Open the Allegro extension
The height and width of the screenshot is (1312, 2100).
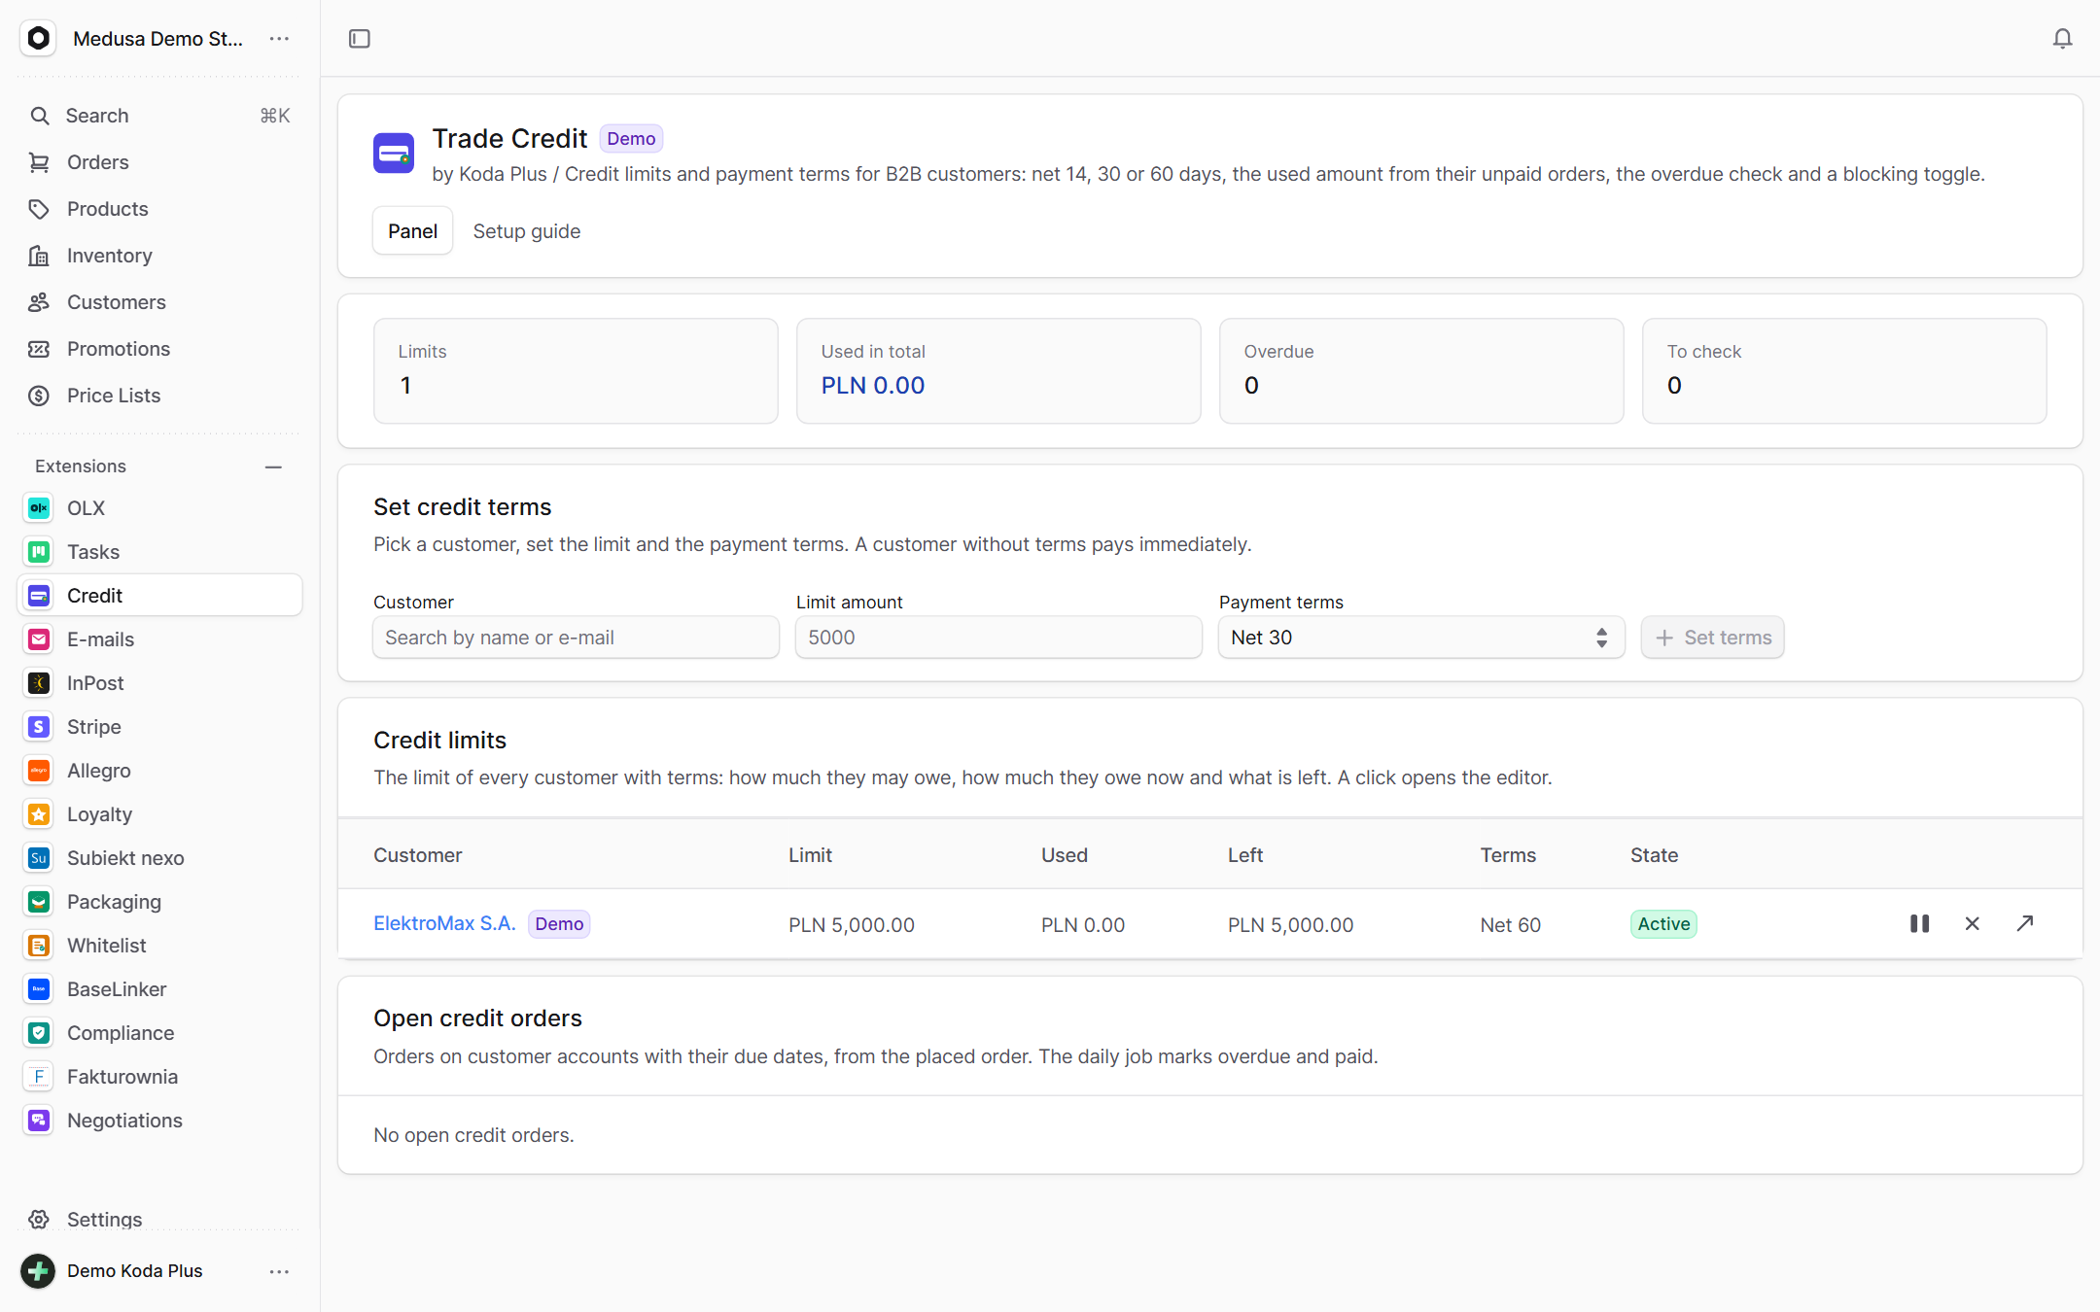click(x=160, y=771)
